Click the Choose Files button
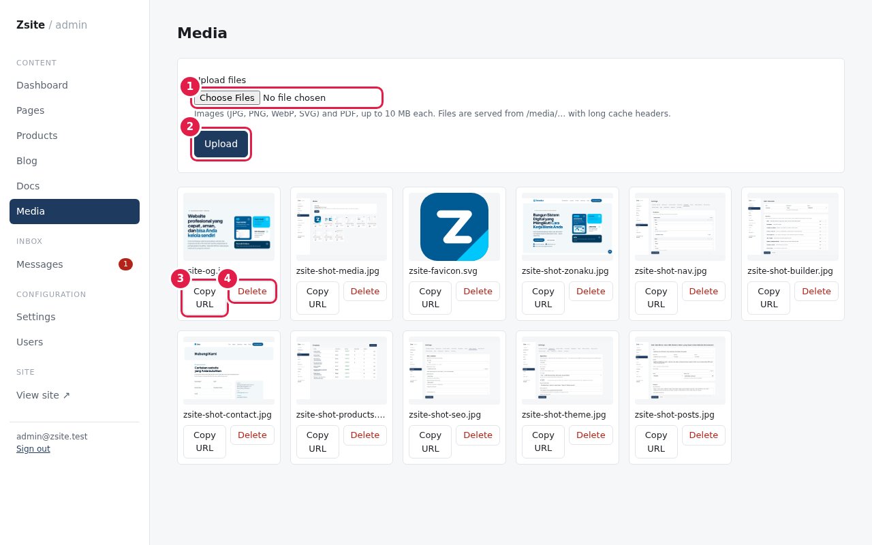Screen dimensions: 872x545 click(227, 97)
